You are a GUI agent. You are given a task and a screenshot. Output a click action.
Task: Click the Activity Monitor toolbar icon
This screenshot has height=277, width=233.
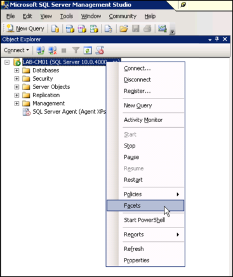point(163,29)
